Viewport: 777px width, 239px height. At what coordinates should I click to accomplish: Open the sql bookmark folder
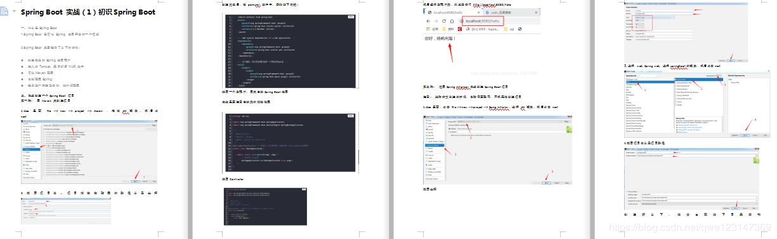pos(509,29)
